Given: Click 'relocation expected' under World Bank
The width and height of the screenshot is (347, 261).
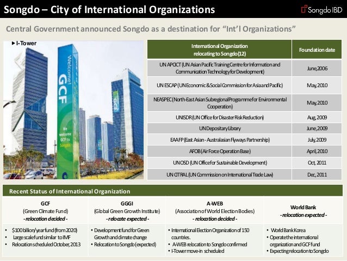Looking at the screenshot, I should tap(303, 215).
